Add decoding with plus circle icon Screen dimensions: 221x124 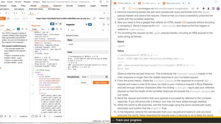(107, 77)
